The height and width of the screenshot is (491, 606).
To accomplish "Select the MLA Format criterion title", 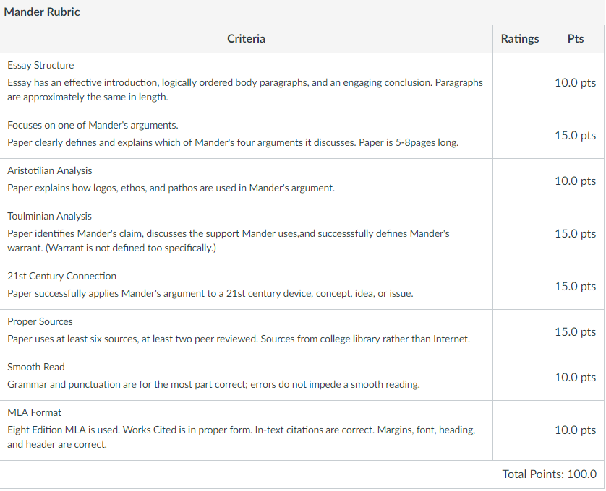I will click(35, 412).
